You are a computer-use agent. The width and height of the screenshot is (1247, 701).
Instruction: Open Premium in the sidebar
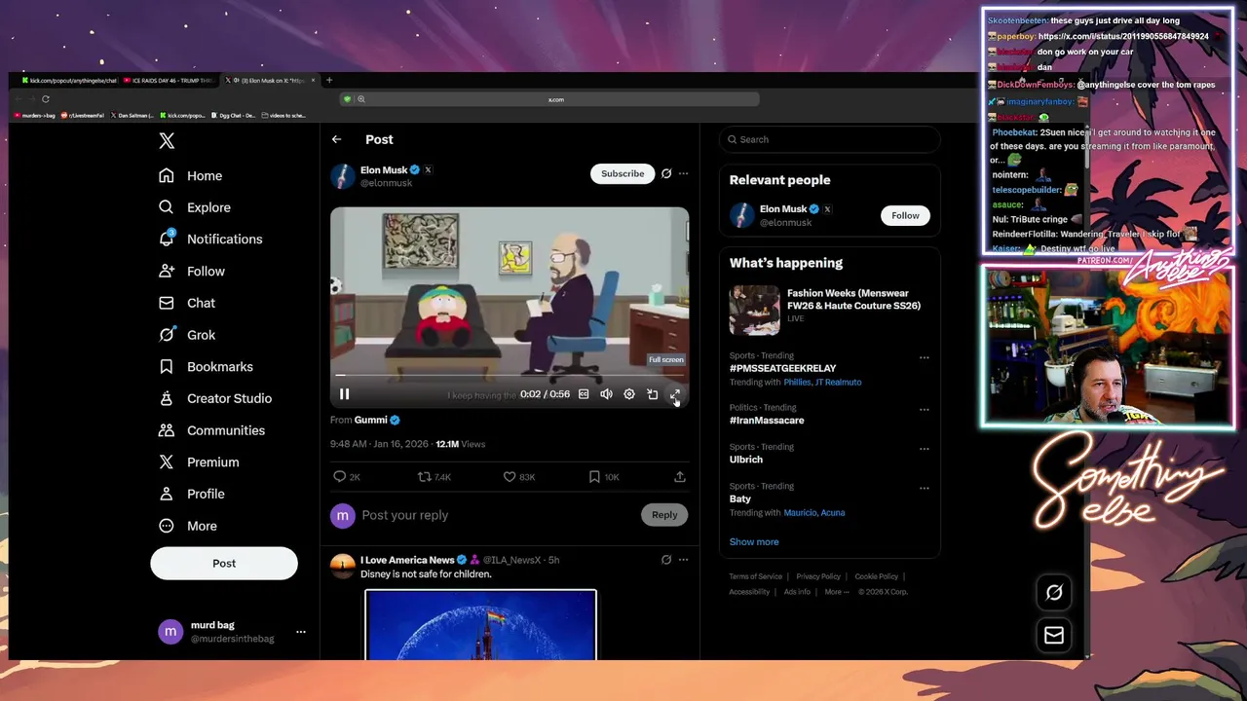pyautogui.click(x=199, y=462)
